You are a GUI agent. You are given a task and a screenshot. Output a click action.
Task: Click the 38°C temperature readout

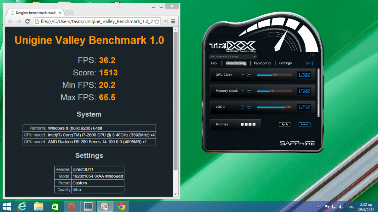coord(310,63)
